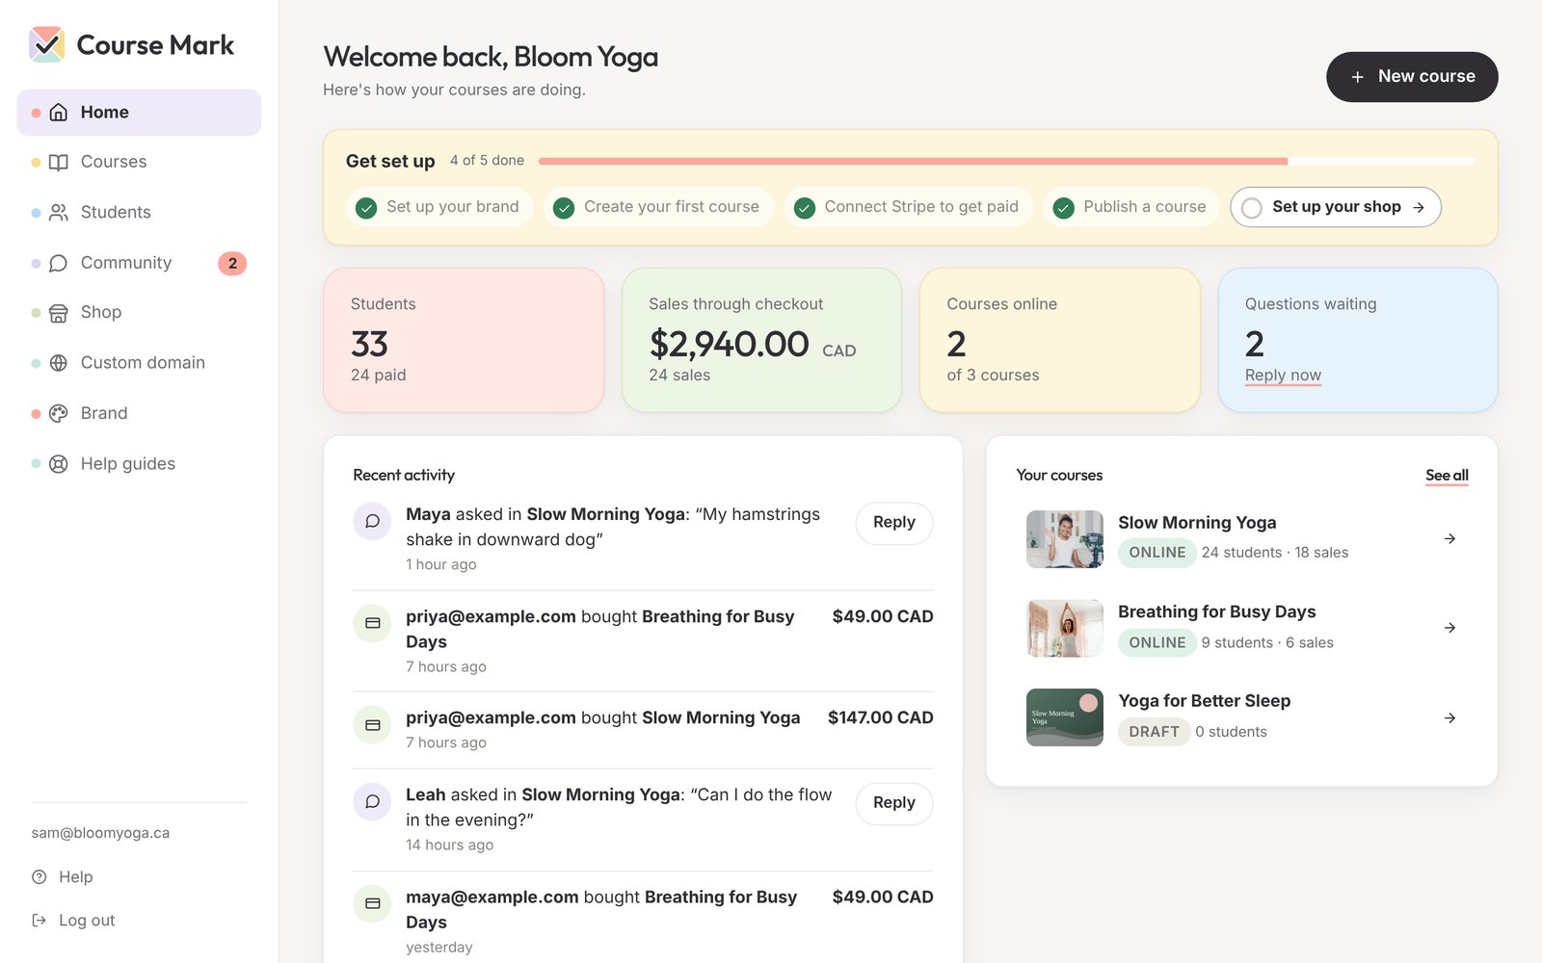Click the Community speech bubble icon
This screenshot has width=1542, height=963.
pos(59,263)
